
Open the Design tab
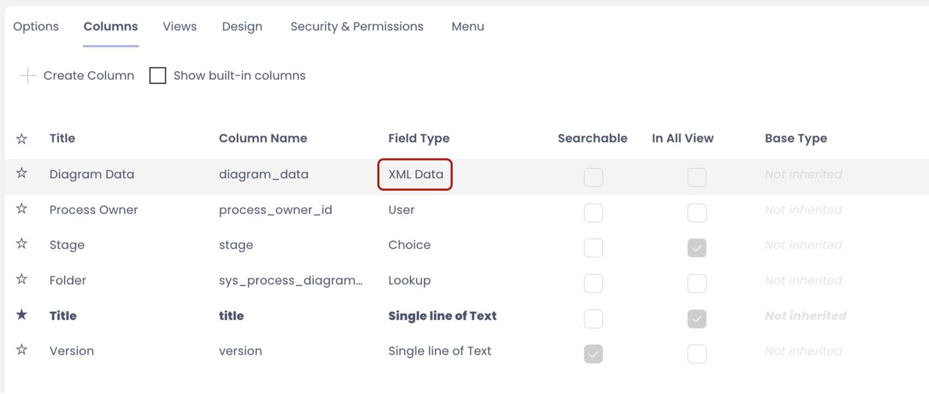coord(242,27)
